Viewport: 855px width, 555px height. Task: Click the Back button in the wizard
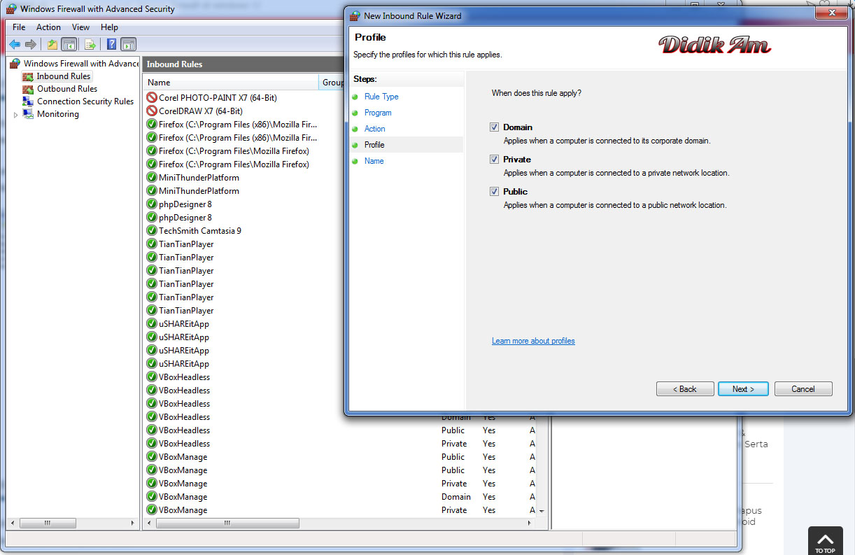point(685,389)
